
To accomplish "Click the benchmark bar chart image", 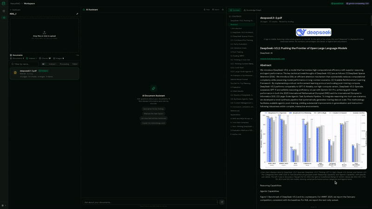I will [313, 140].
